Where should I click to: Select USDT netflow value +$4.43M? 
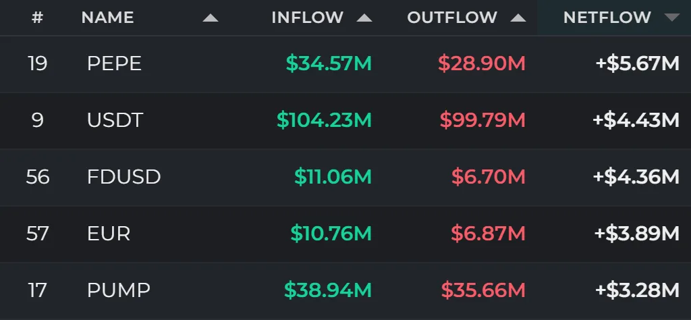[636, 120]
